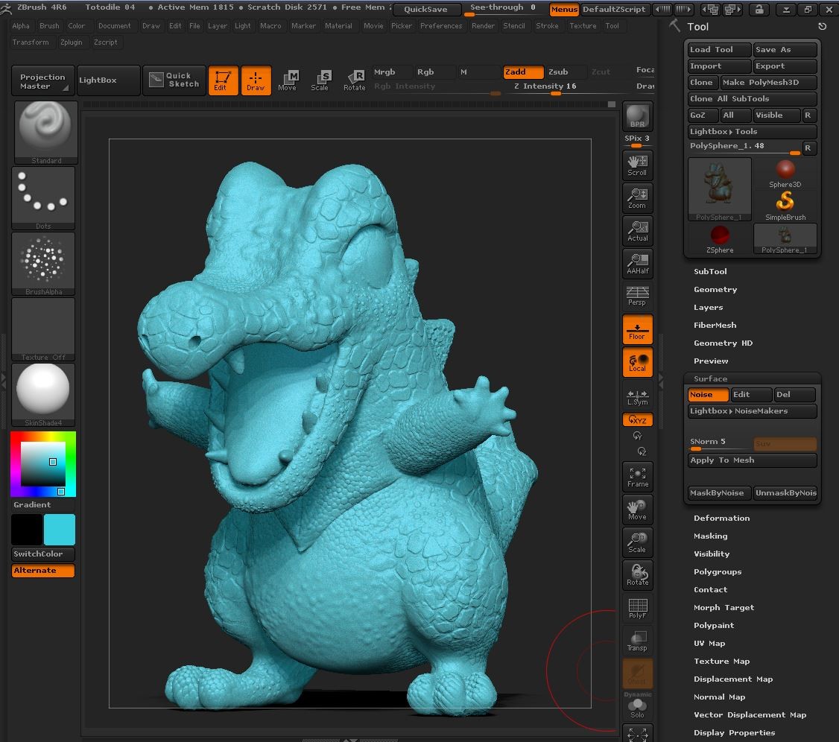Screen dimensions: 839x742
Task: Click the Zoom canvas icon
Action: click(637, 198)
